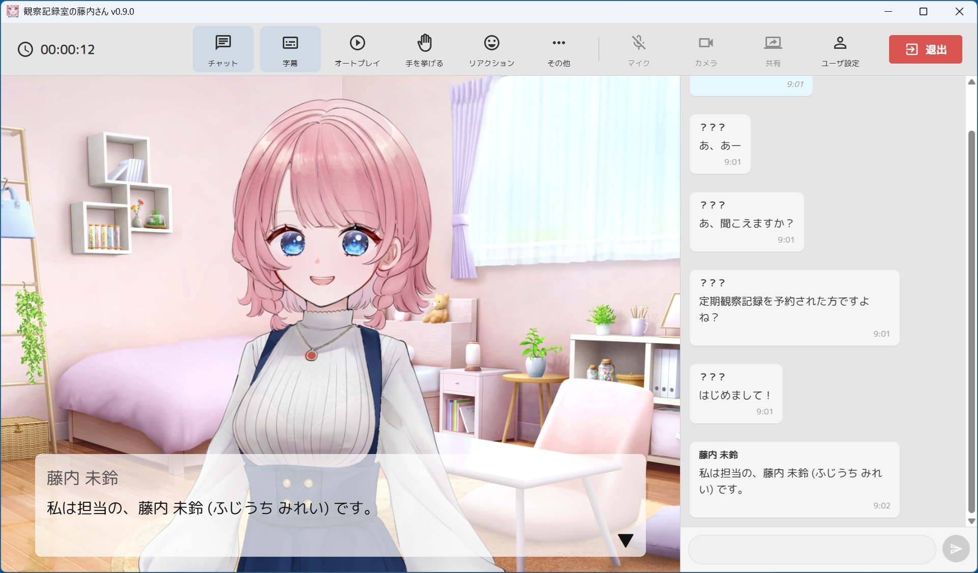The width and height of the screenshot is (978, 573).
Task: Turn on the カメラ camera
Action: click(705, 49)
